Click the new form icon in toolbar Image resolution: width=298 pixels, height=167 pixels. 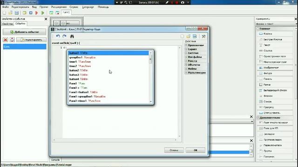point(51,13)
